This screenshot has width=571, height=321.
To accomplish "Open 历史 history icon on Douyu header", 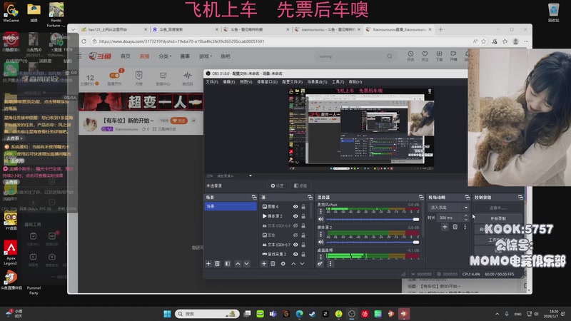I will click(x=410, y=56).
